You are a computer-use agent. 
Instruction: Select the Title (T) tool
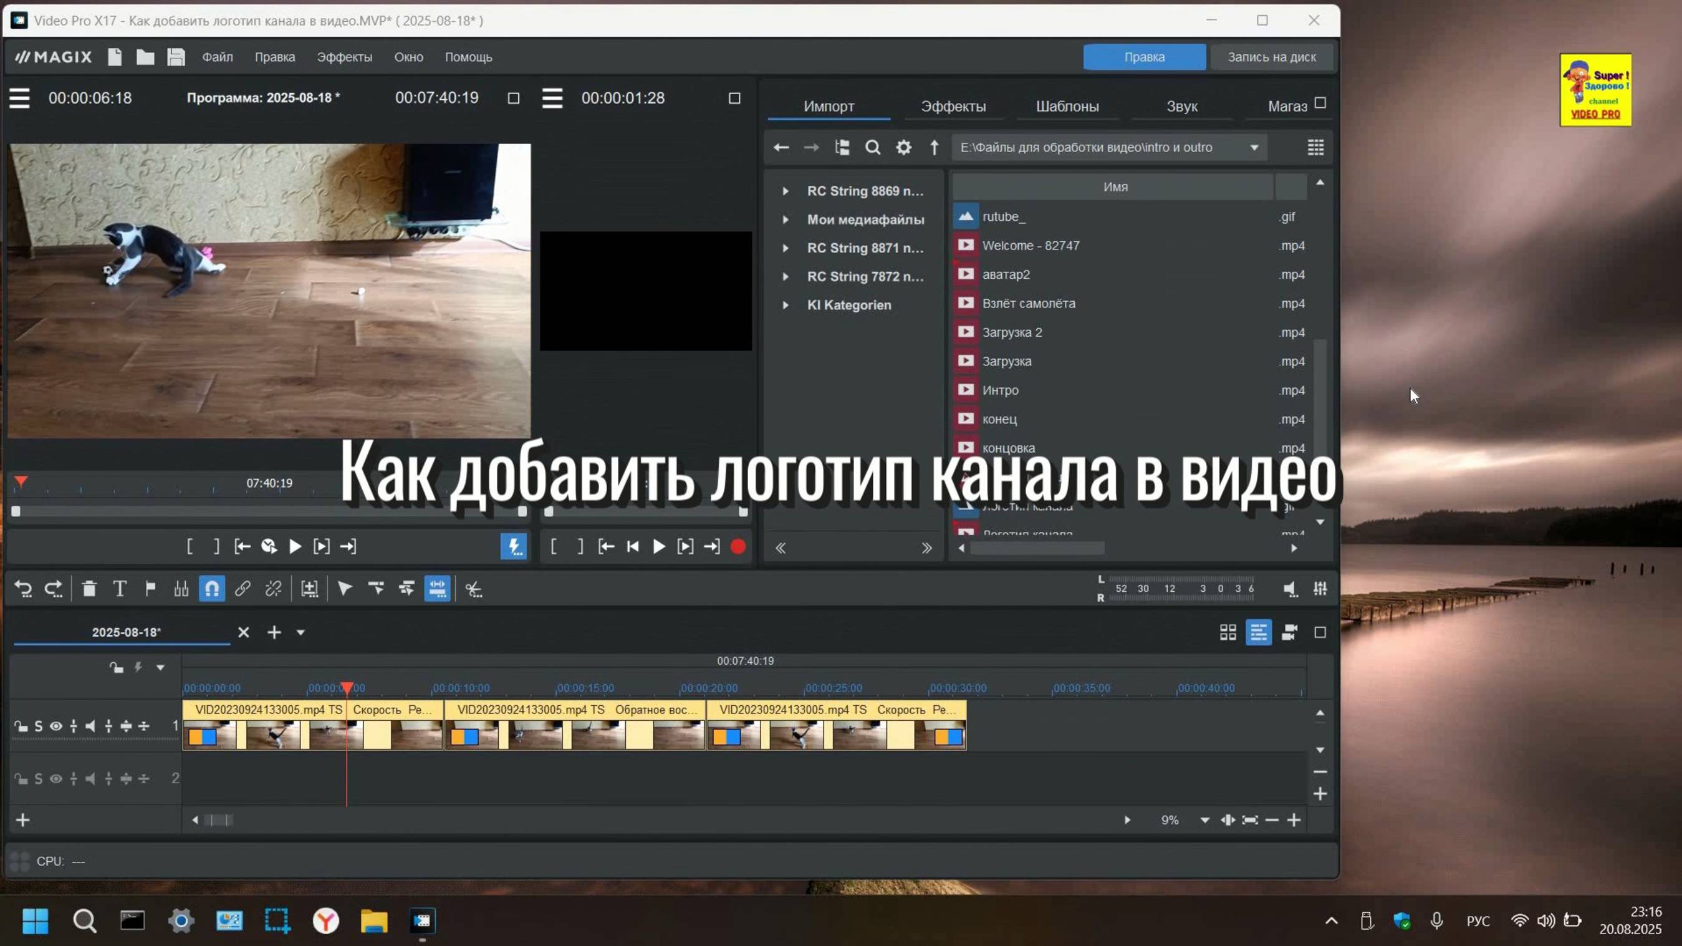(120, 588)
